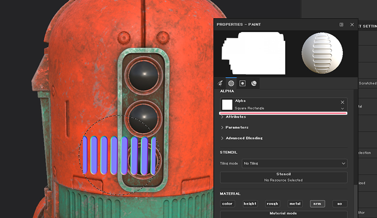Click the panel layout icon in Properties header
Viewport: 377px width, 218px height.
(341, 25)
